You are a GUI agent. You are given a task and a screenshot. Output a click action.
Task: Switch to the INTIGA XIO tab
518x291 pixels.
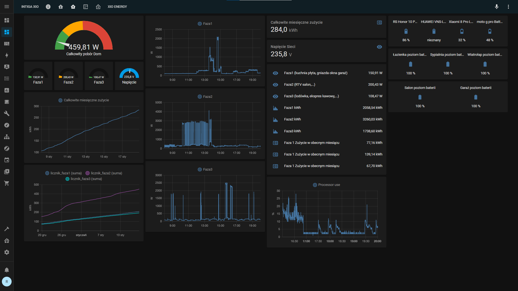coord(30,6)
